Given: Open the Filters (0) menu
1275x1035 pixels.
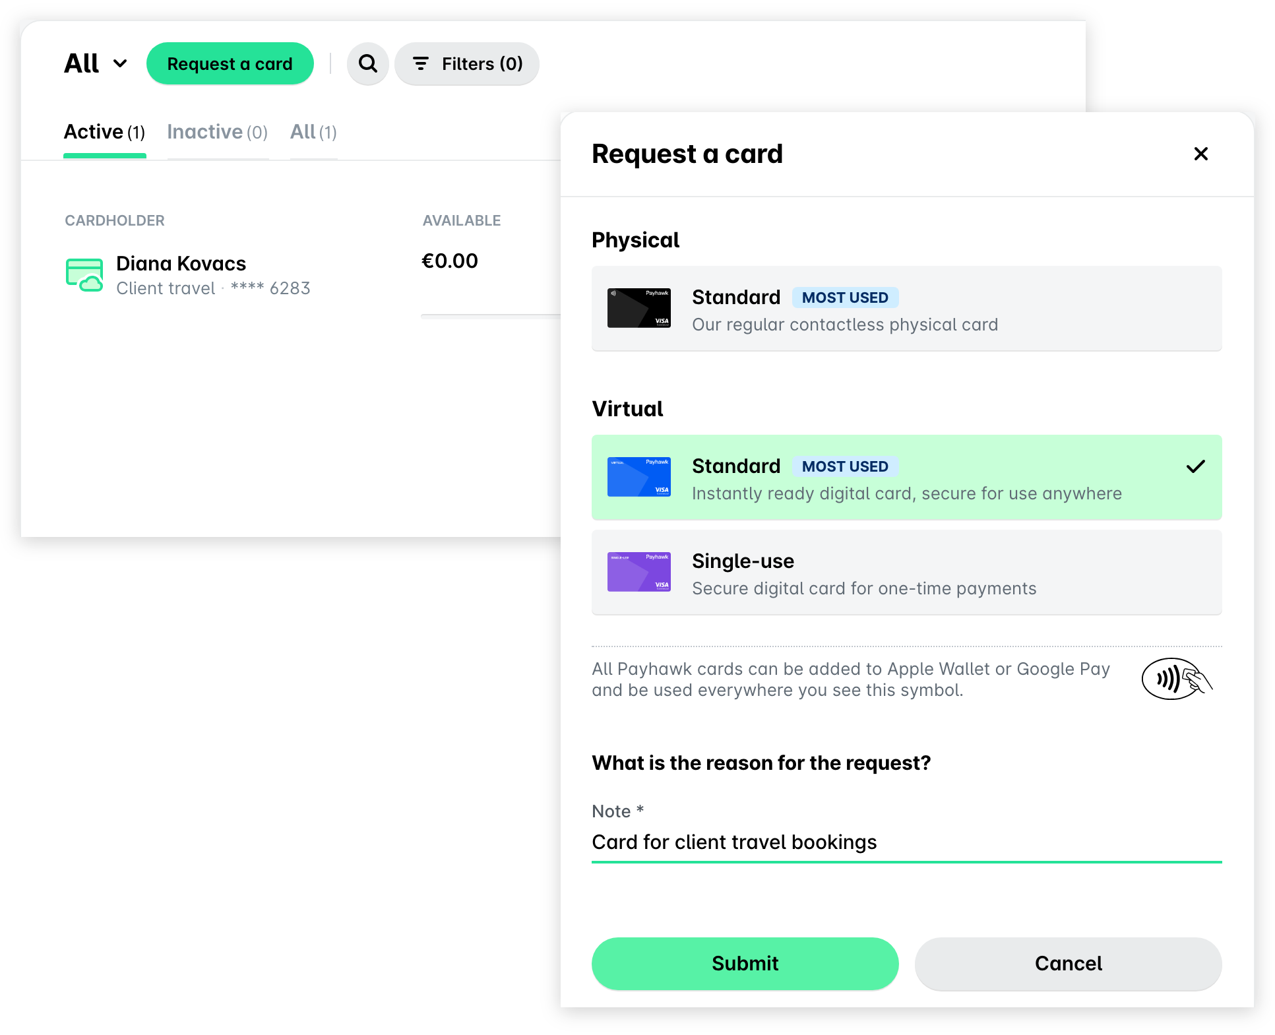Looking at the screenshot, I should [x=467, y=63].
